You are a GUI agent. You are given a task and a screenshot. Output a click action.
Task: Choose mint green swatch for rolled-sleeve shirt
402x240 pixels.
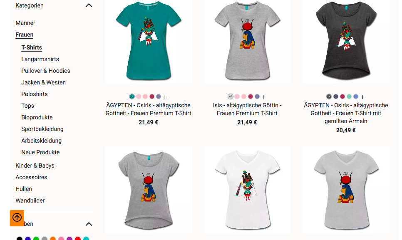coord(349,96)
